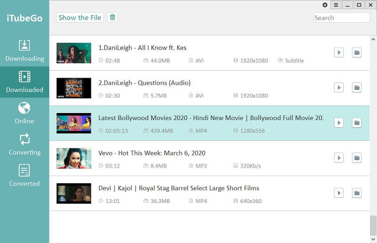Select title '1.DaniLeigh - All I Know ft. Kes'

142,48
